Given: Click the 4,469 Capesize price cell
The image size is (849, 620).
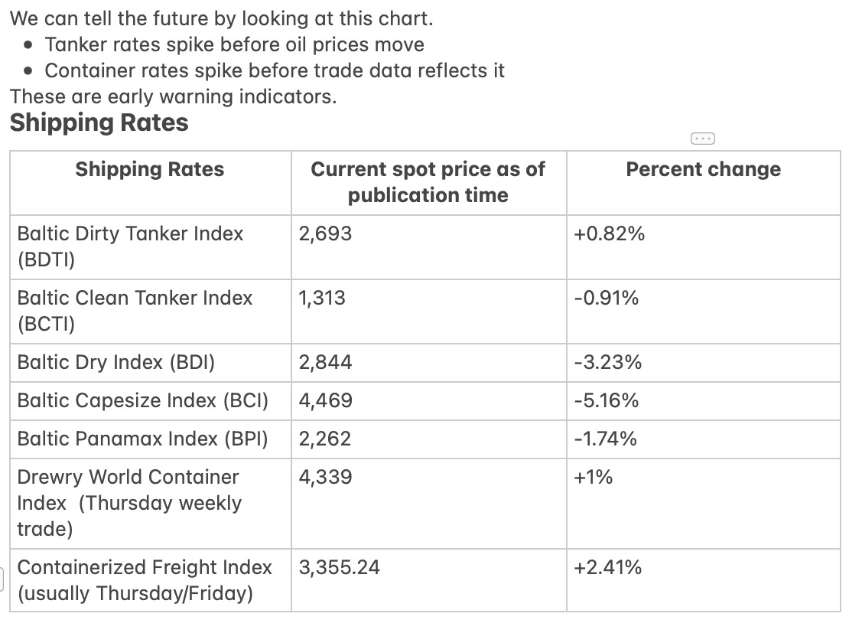Looking at the screenshot, I should click(429, 401).
